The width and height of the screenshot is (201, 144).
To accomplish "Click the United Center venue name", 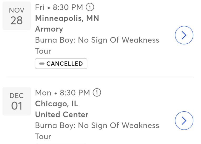I will [x=62, y=115].
